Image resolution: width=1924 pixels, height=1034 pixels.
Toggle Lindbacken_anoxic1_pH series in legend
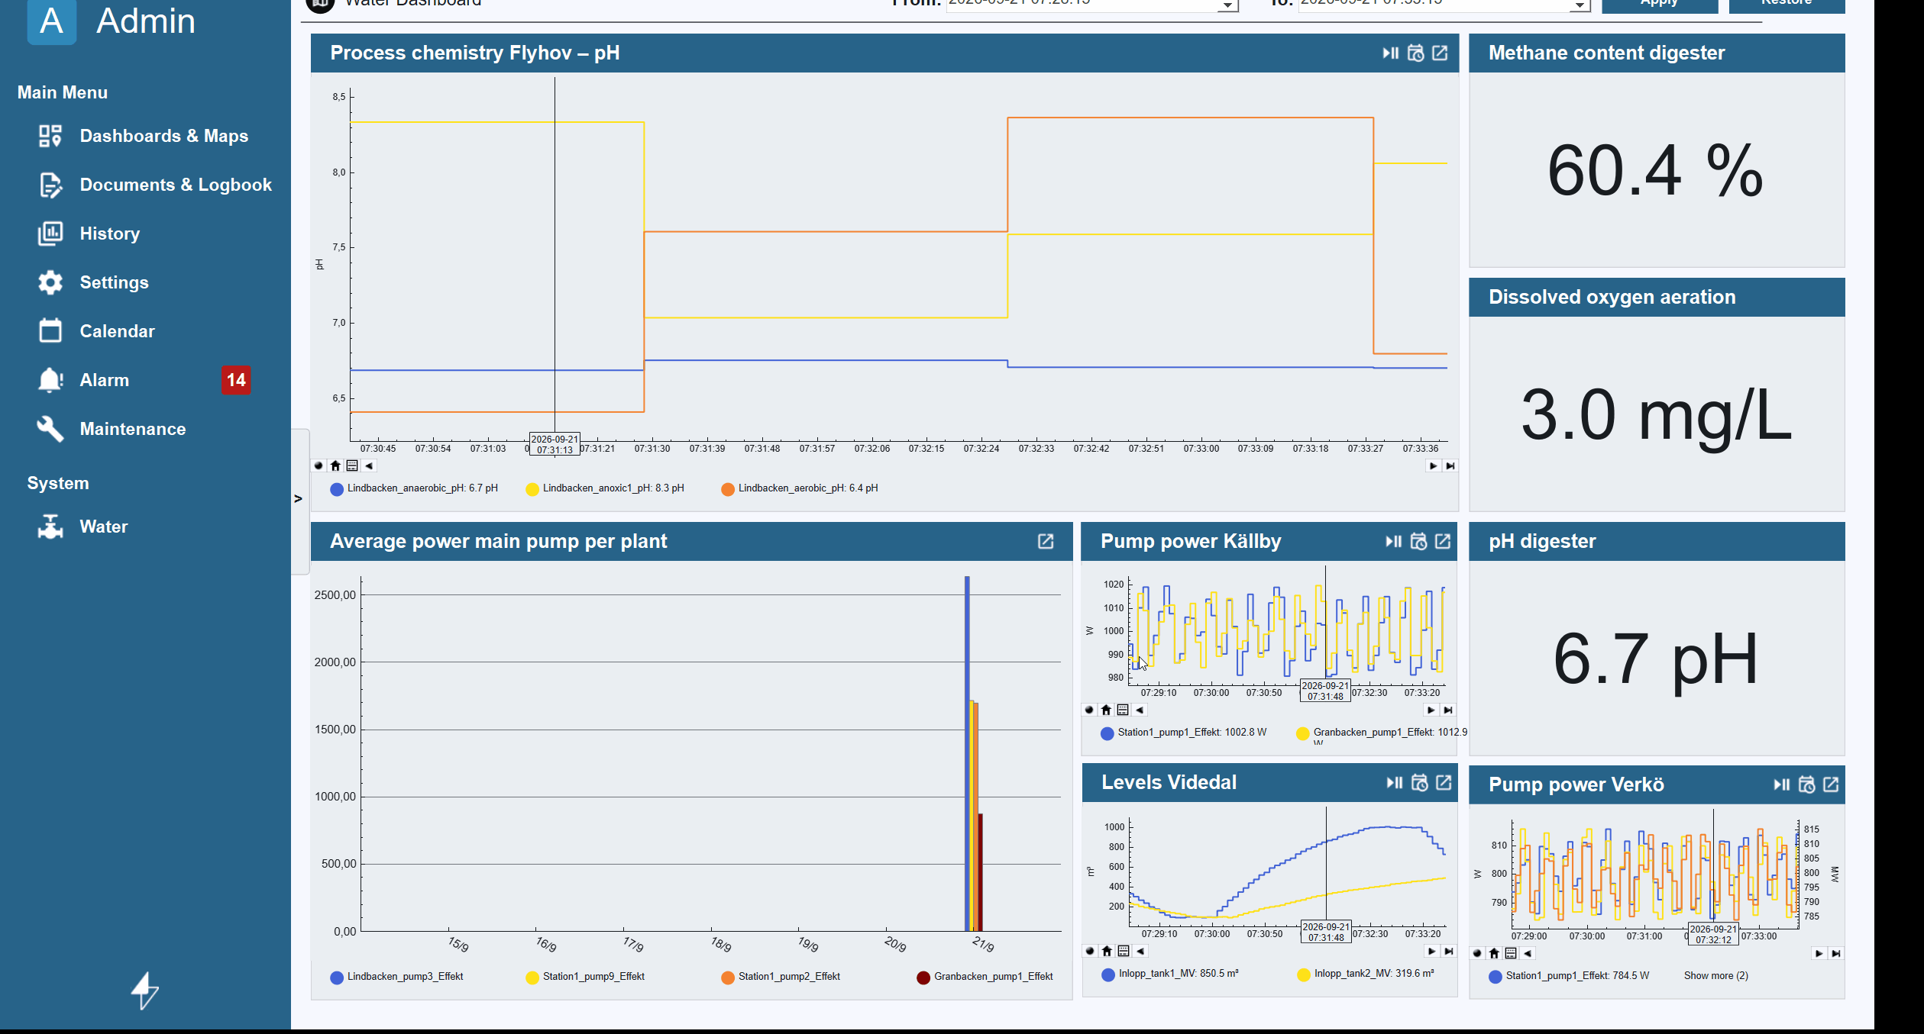pyautogui.click(x=605, y=488)
